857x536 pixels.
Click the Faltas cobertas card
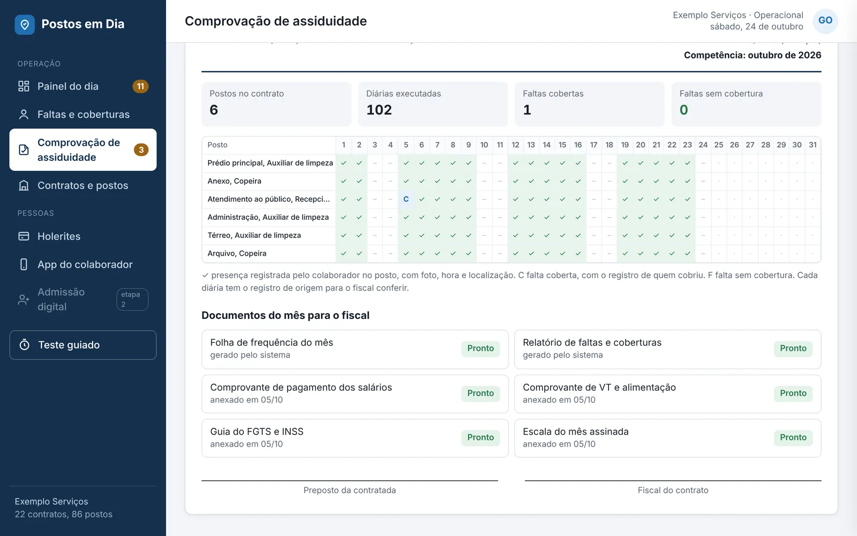tap(589, 104)
